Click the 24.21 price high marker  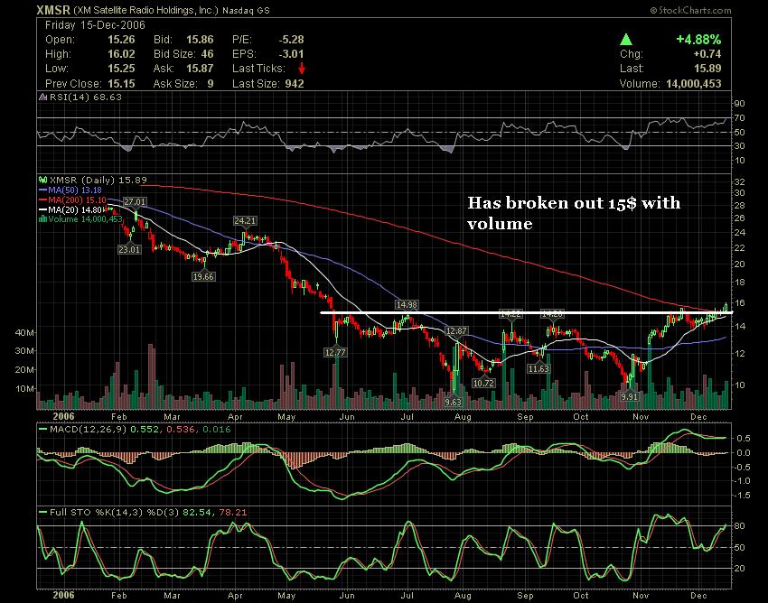click(245, 221)
